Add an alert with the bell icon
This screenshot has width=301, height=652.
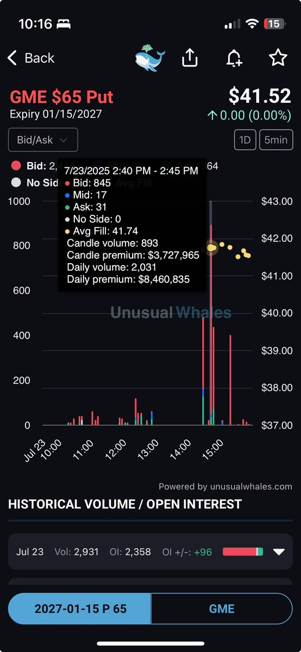click(x=234, y=58)
